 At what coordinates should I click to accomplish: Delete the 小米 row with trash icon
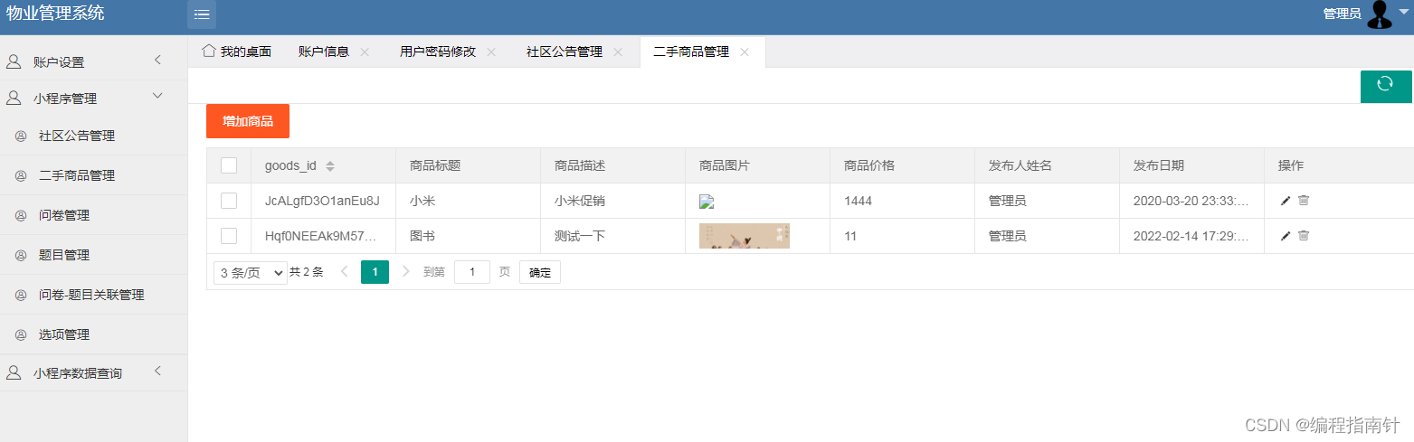click(1304, 201)
